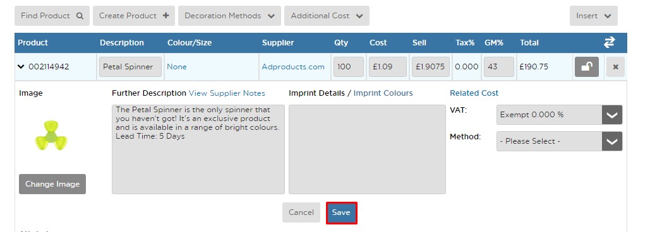Open the Adproducts.com supplier link

(x=293, y=67)
